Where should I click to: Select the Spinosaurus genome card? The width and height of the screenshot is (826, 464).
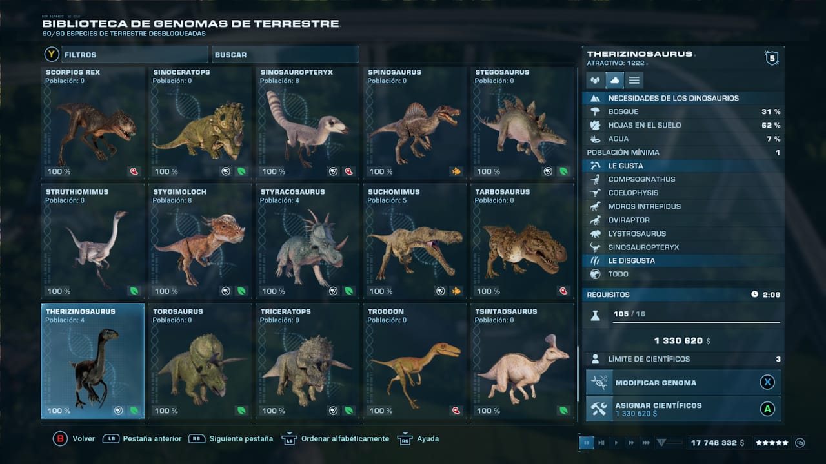click(x=415, y=122)
